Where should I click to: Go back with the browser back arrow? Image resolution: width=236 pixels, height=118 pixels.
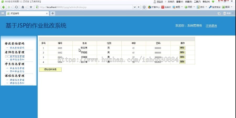4,7
